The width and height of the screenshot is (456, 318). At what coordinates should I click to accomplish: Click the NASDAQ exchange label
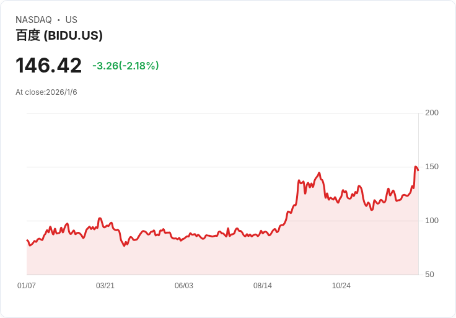(33, 20)
